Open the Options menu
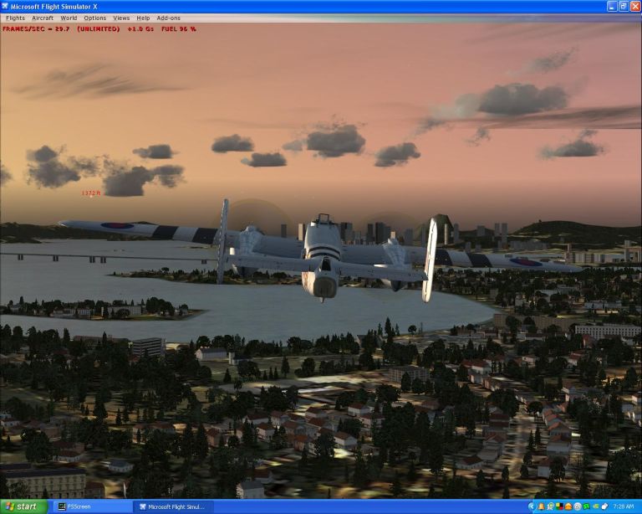642x514 pixels. pyautogui.click(x=95, y=18)
